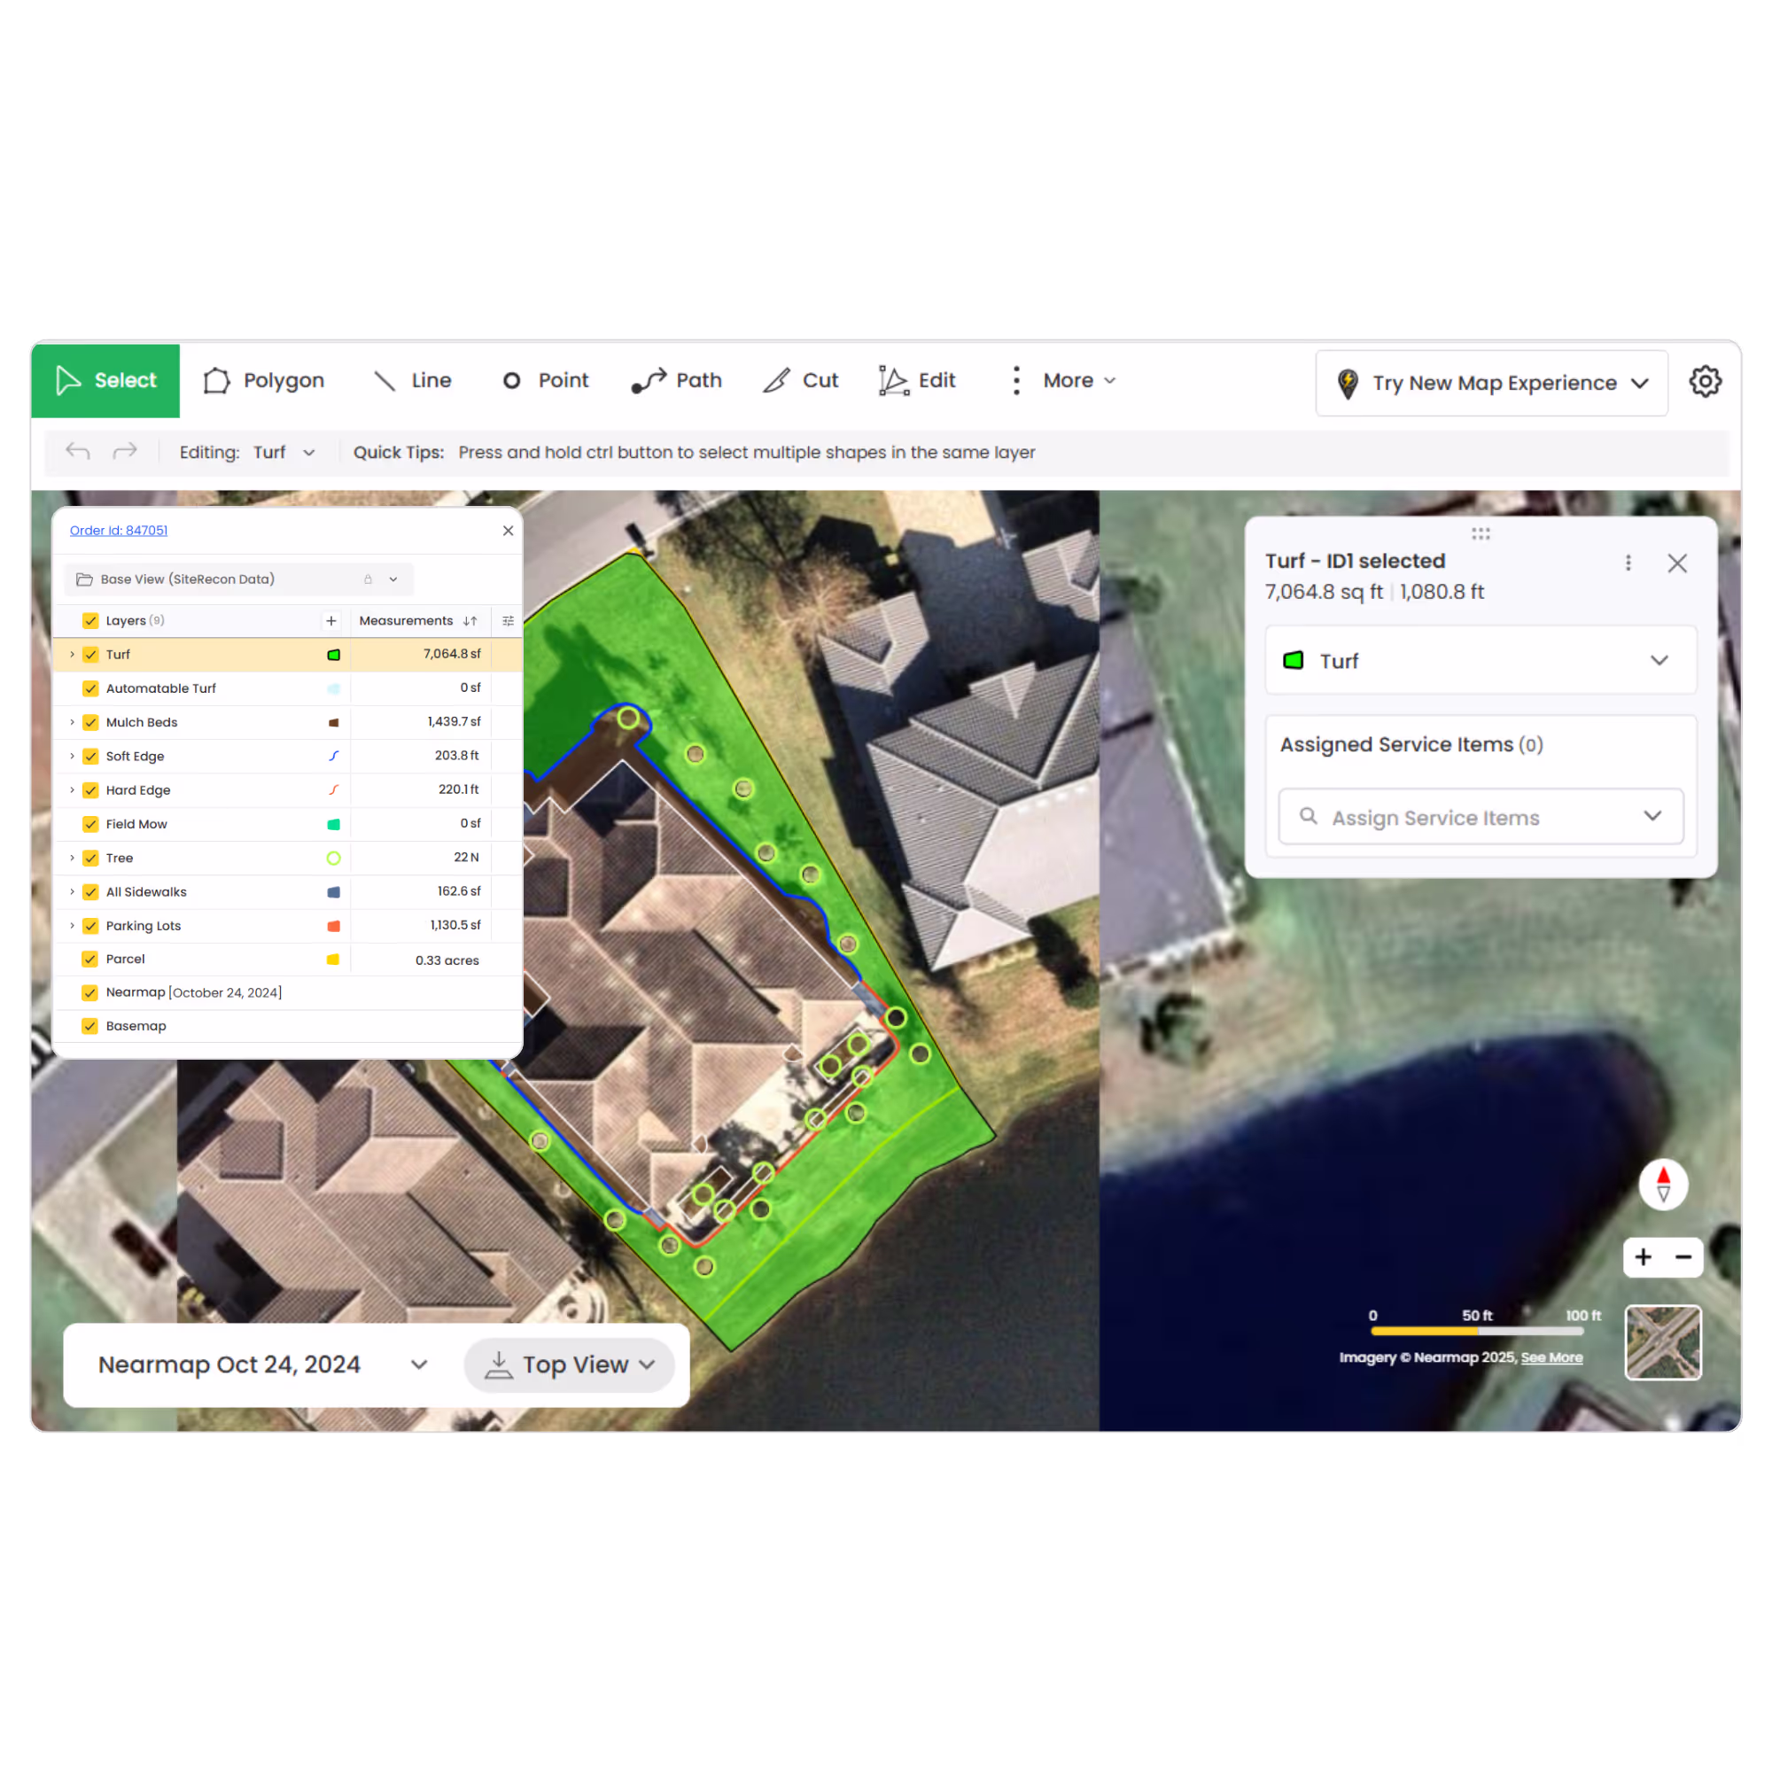Expand the Parking Lots layer row
The height and width of the screenshot is (1772, 1772).
(73, 926)
